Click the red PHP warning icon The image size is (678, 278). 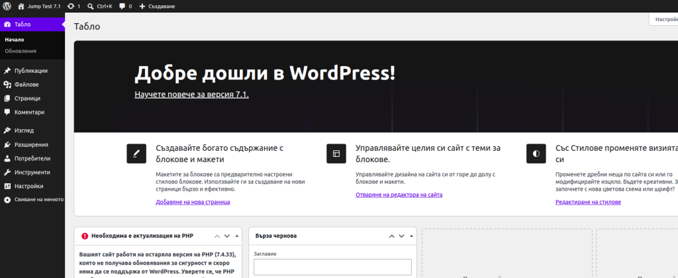point(85,236)
